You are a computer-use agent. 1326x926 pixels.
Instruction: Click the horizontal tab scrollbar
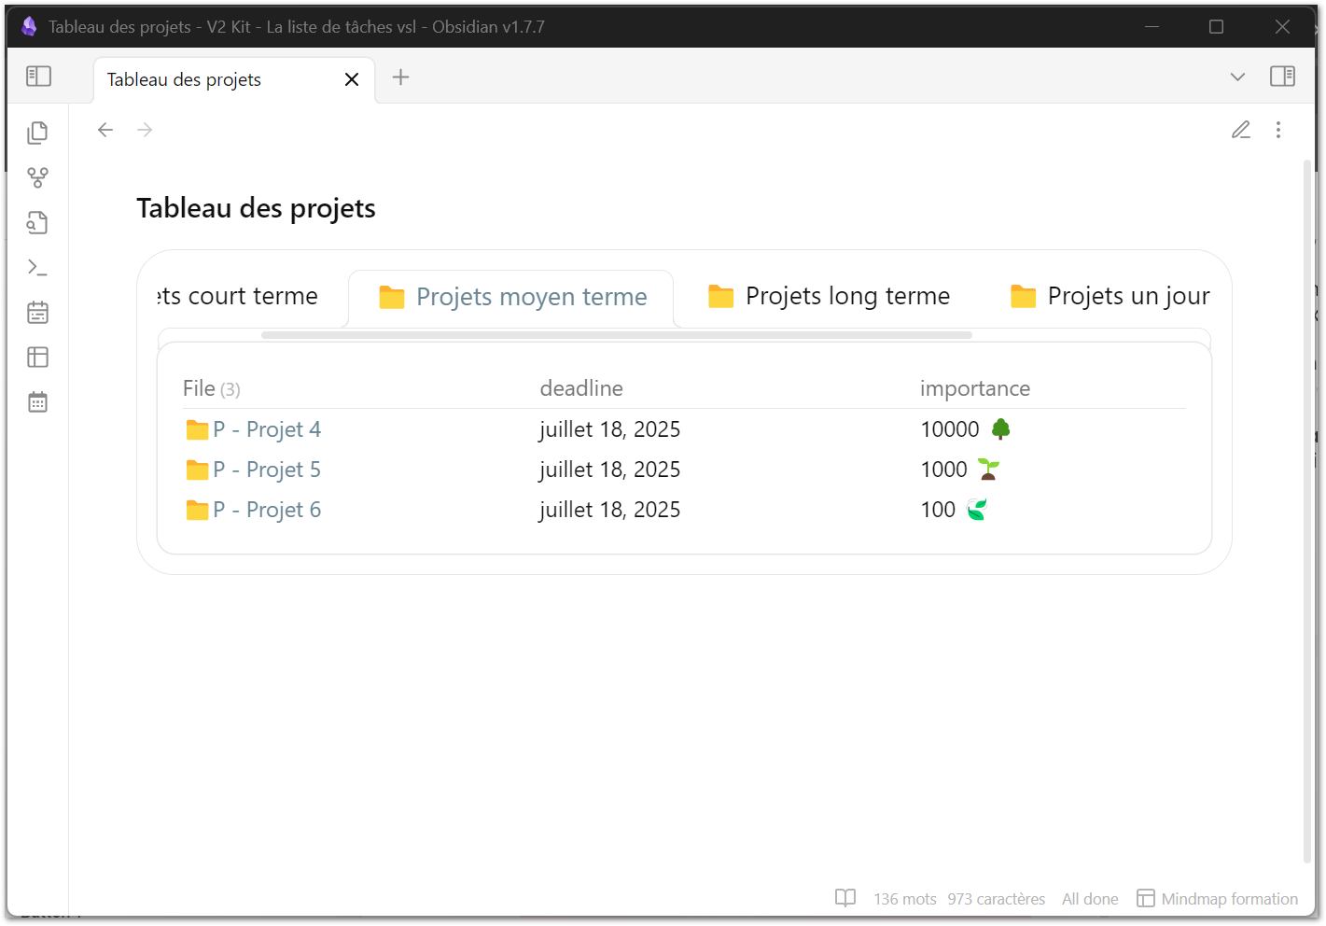pos(616,335)
